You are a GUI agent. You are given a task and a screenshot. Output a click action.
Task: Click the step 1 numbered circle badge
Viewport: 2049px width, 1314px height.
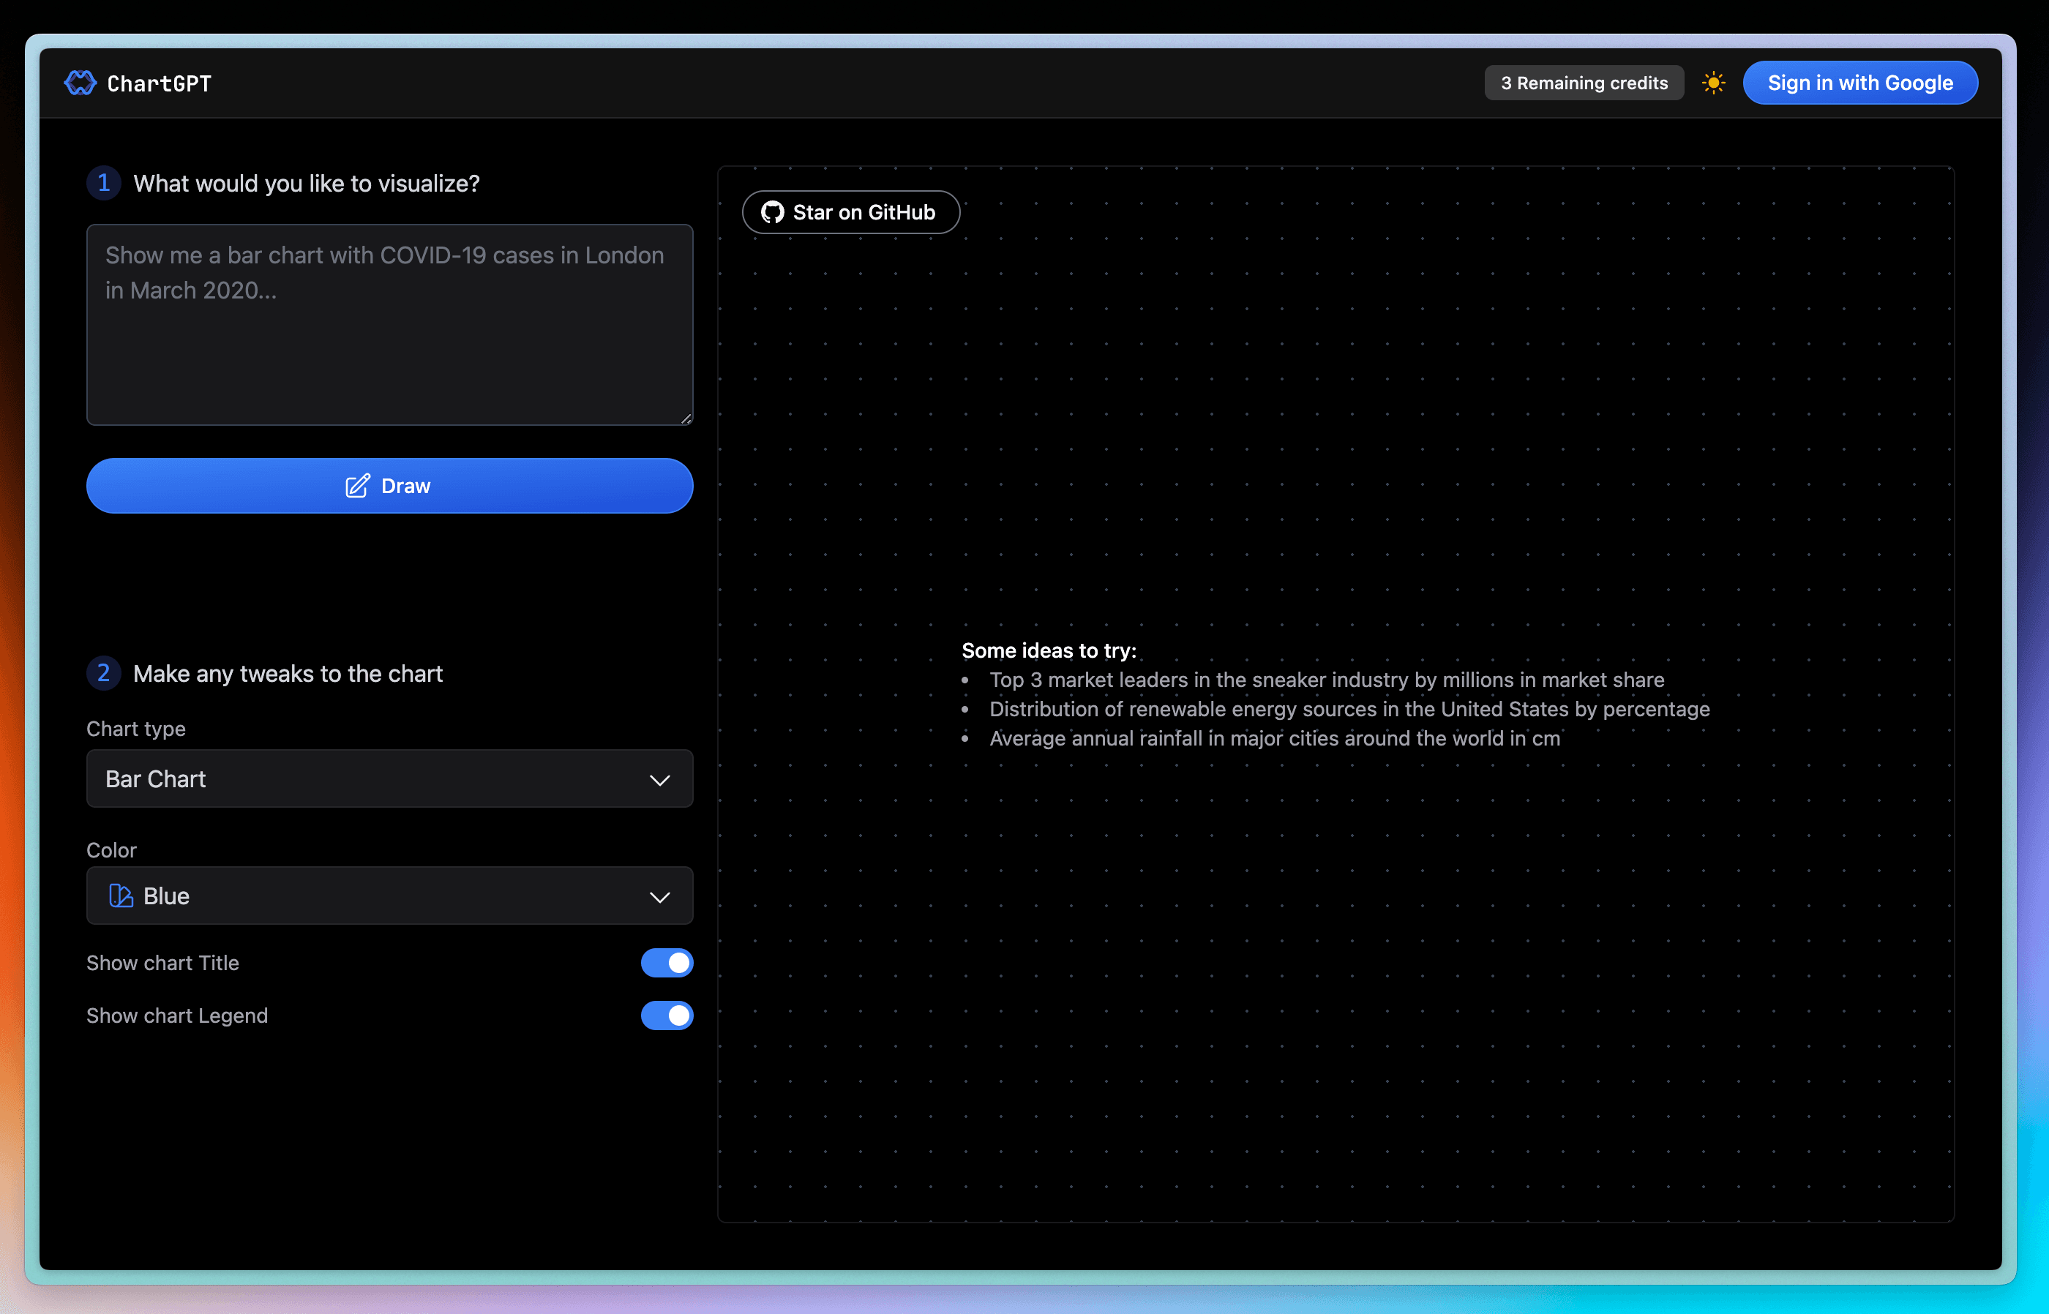(x=103, y=183)
